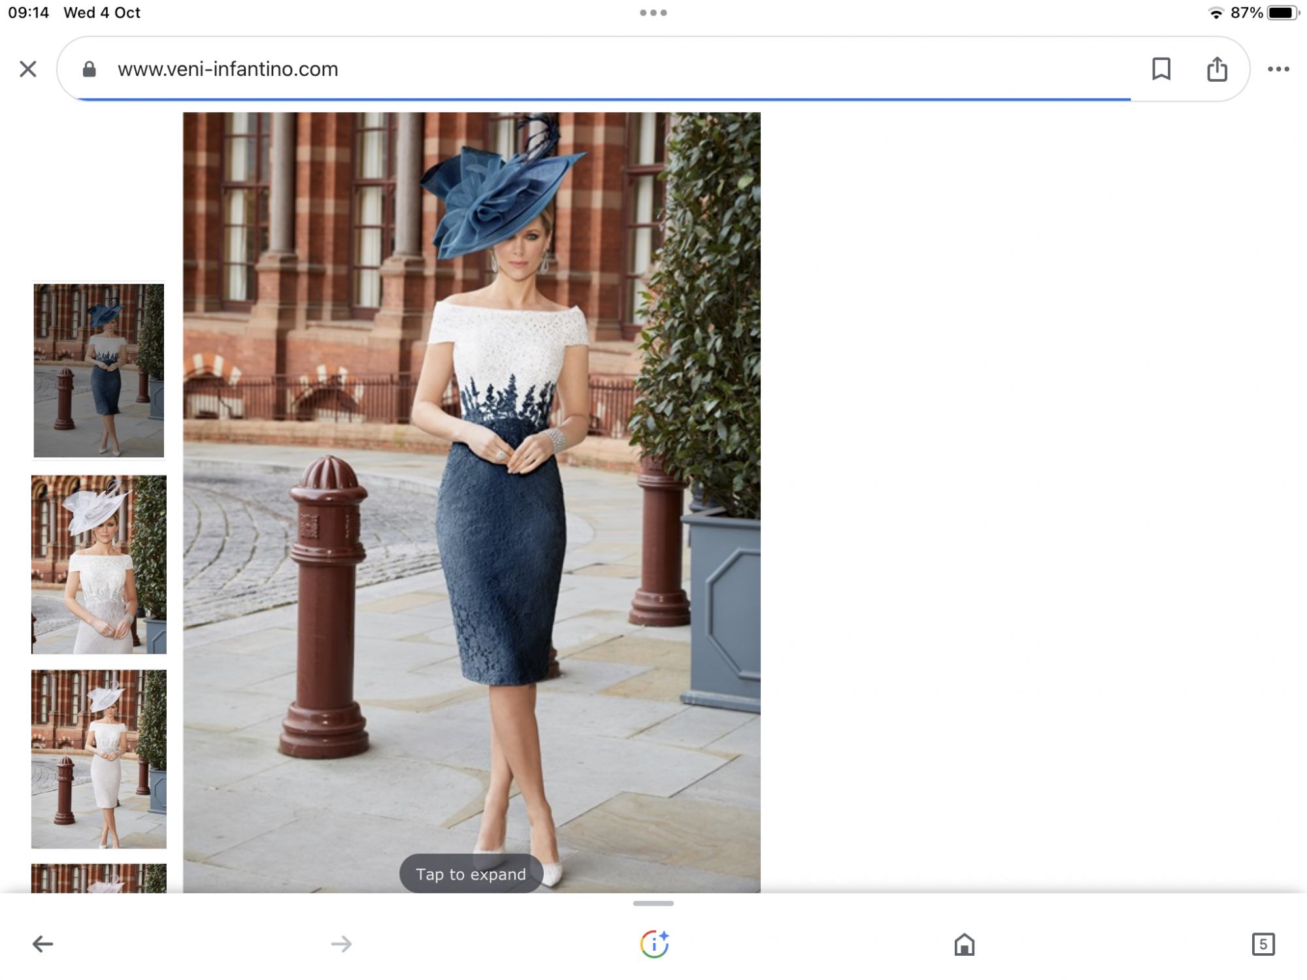
Task: Open the share sheet icon
Action: (x=1217, y=69)
